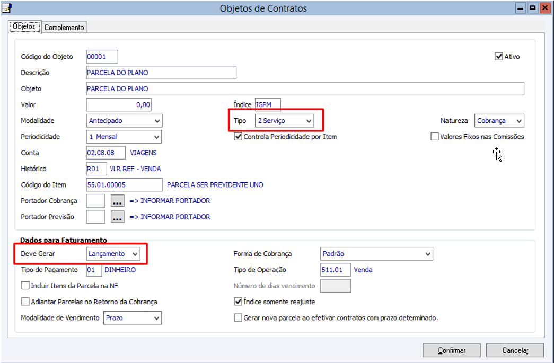Viewport: 554px width, 363px height.
Task: Enable Adiantar Parcelas no Retorno da Cobrança
Action: (x=25, y=302)
